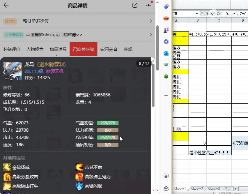248x194 pixels.
Task: Launch Outlook from the sidebar
Action: point(166,53)
